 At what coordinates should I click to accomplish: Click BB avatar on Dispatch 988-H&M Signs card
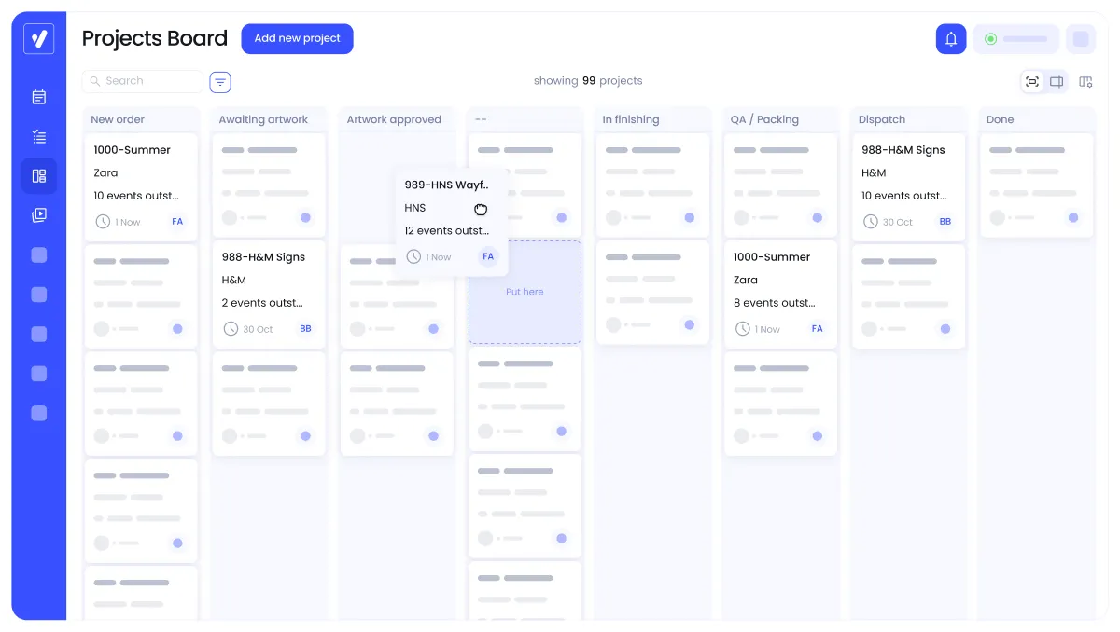[x=945, y=222]
